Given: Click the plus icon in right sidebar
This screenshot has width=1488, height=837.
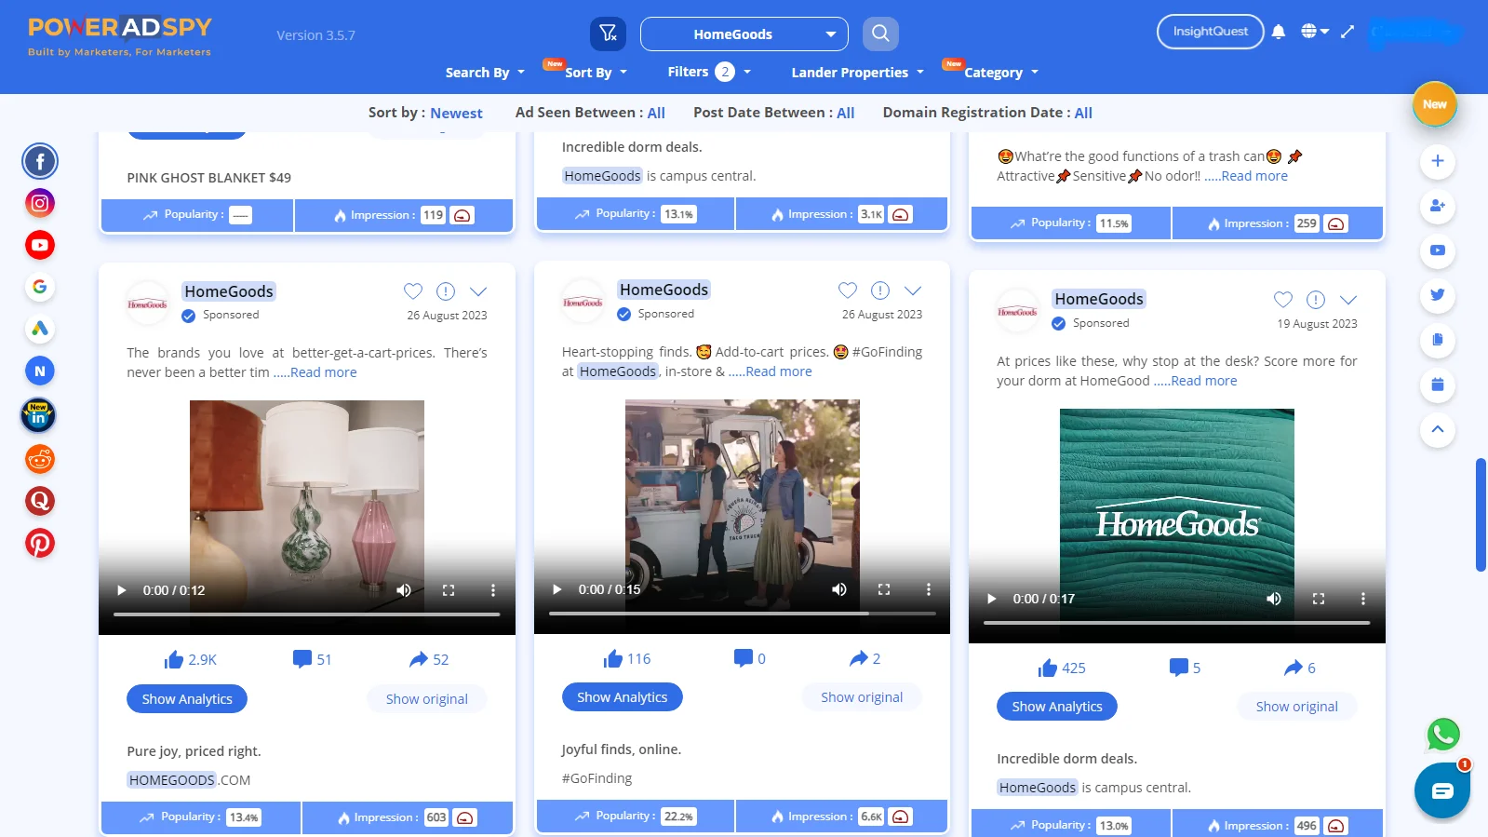Looking at the screenshot, I should [x=1438, y=161].
